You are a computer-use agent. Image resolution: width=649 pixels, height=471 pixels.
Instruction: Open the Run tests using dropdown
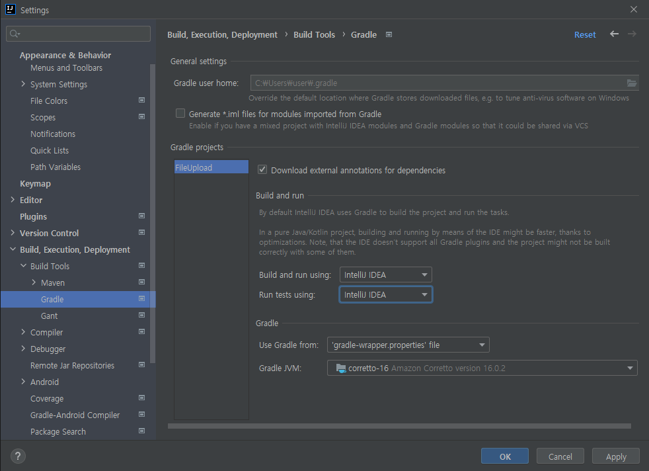(x=386, y=294)
